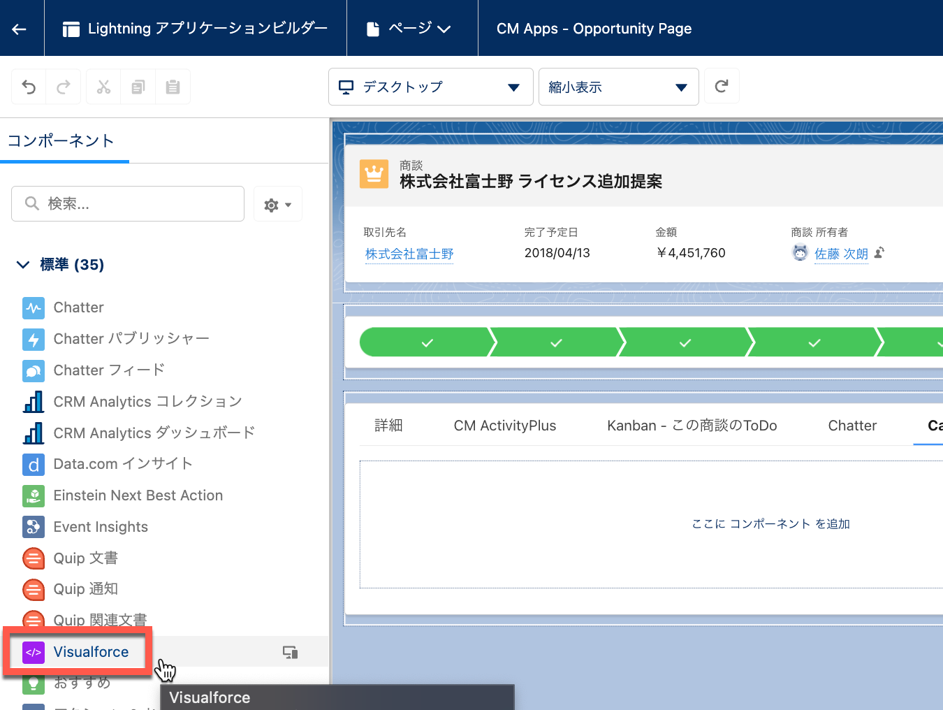Click the paste clipboard icon

point(173,87)
